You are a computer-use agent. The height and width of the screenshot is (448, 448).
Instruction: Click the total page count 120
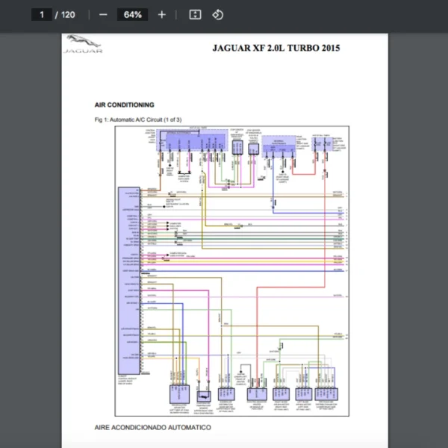[x=67, y=15]
